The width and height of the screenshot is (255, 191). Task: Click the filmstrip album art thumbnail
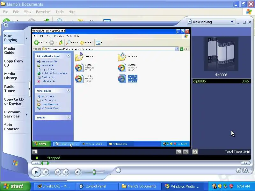coord(221,54)
